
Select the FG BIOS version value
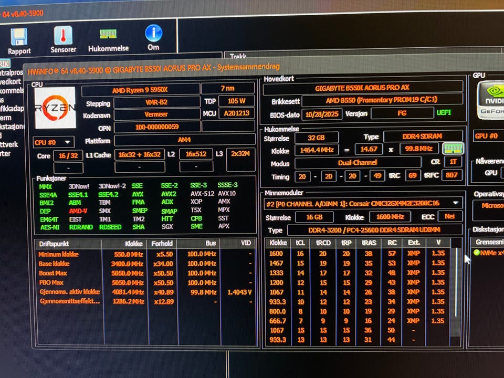[x=402, y=113]
